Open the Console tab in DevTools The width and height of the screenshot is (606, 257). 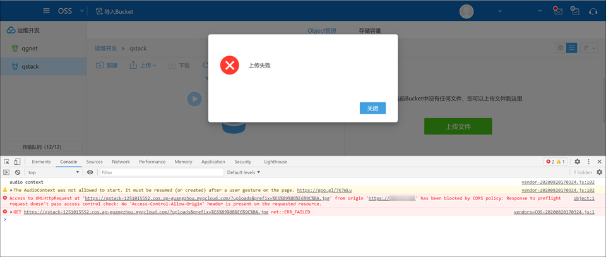pos(69,162)
